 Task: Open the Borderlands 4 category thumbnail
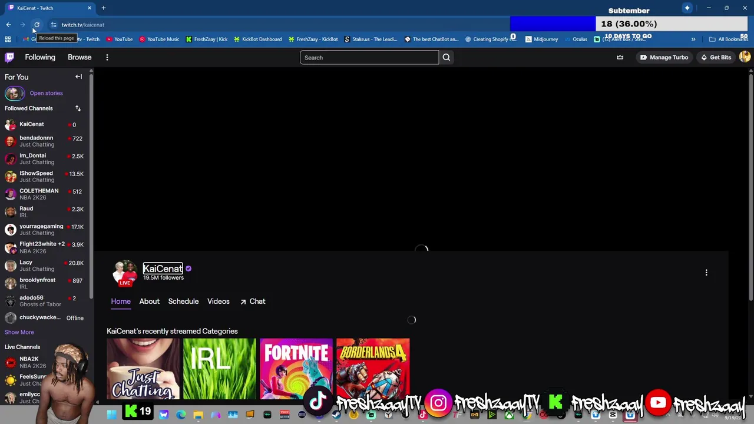(x=373, y=369)
